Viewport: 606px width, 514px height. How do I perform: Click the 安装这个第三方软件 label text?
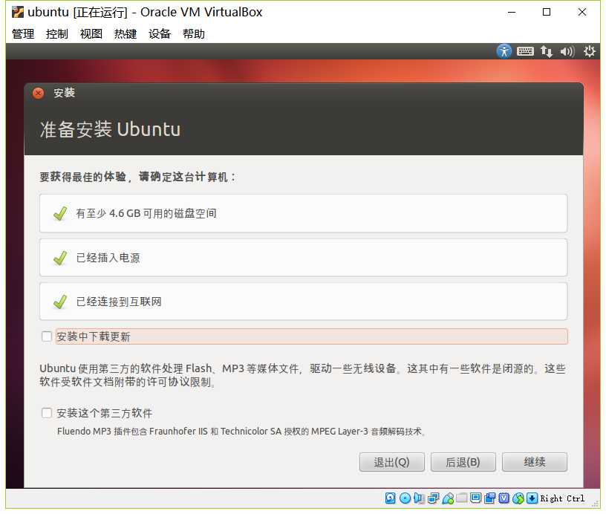[105, 413]
